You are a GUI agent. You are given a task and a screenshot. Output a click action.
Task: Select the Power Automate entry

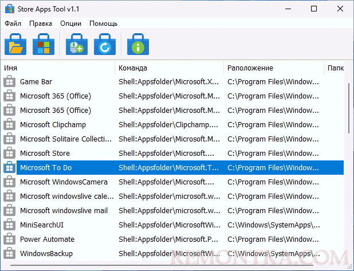(47, 239)
